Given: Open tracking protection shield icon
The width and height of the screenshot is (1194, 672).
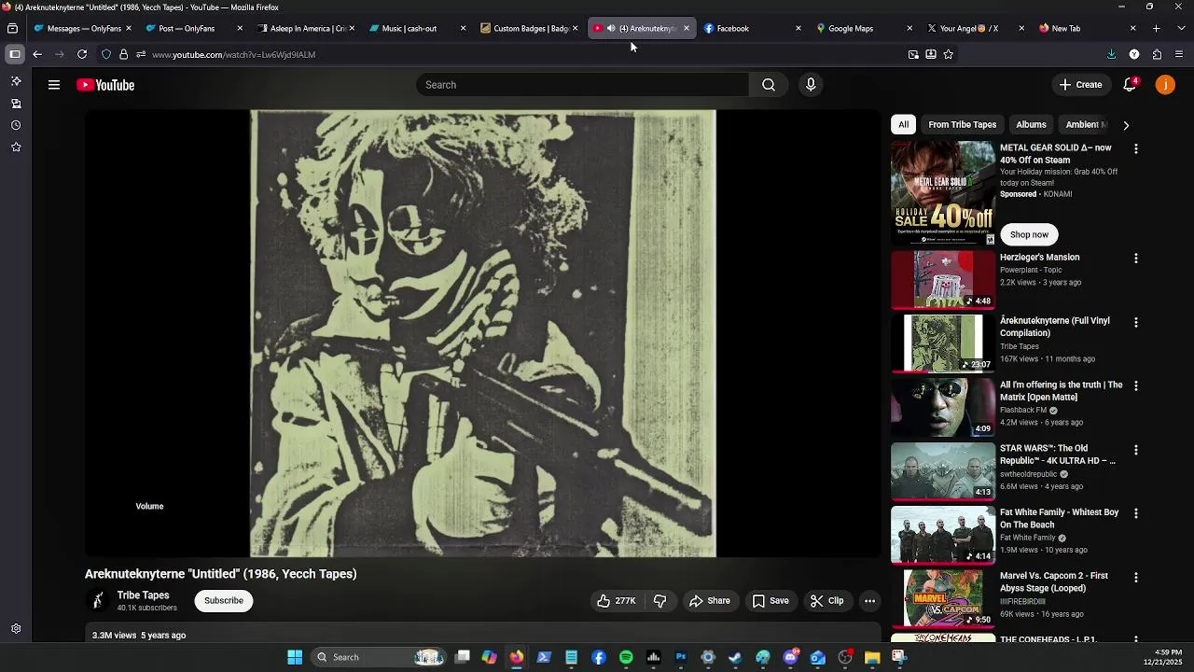Looking at the screenshot, I should (105, 54).
